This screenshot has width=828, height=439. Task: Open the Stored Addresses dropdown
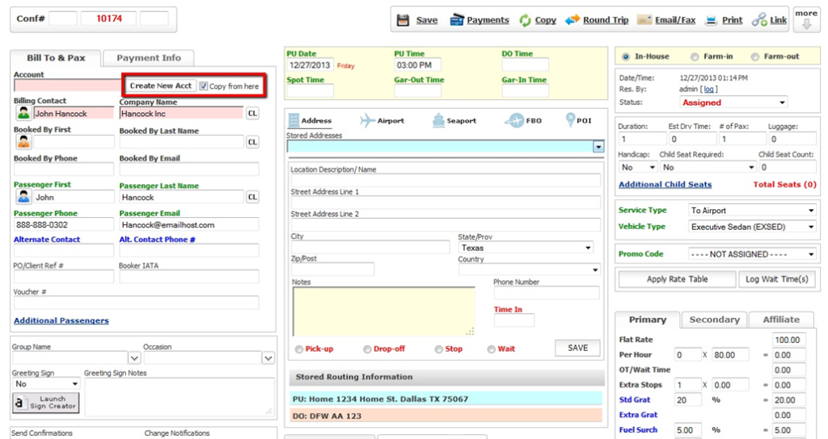tap(598, 147)
